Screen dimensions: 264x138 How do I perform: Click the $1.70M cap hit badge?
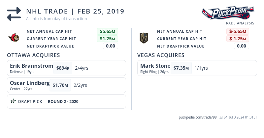coord(60,85)
